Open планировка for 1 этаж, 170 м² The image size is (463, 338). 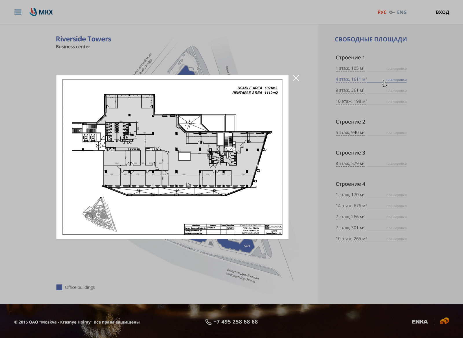396,195
